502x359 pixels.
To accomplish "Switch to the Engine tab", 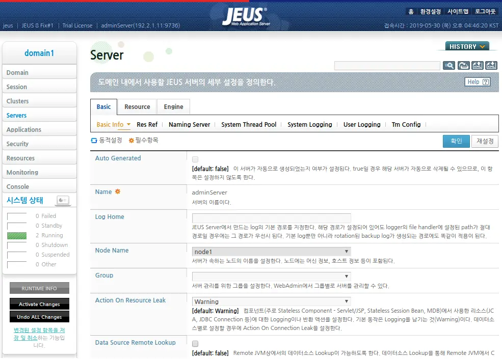I will coord(173,107).
